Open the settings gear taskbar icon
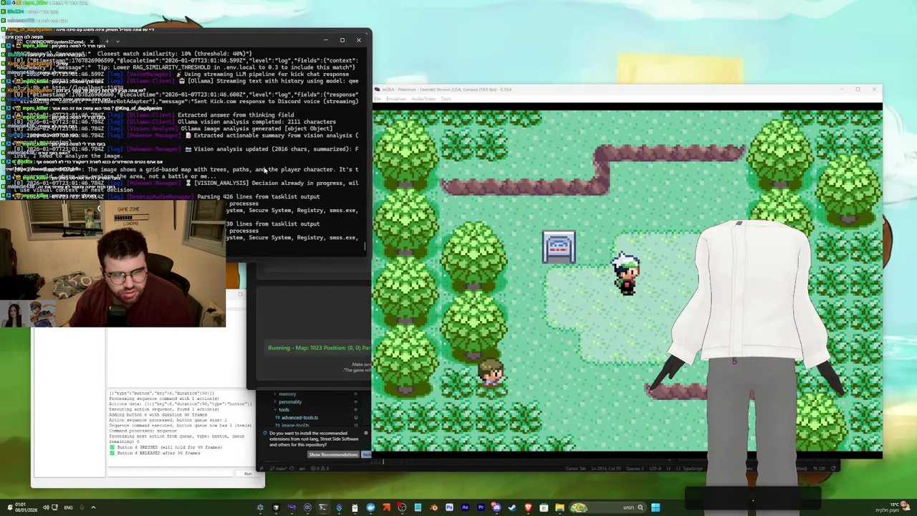The image size is (917, 516). tap(260, 507)
